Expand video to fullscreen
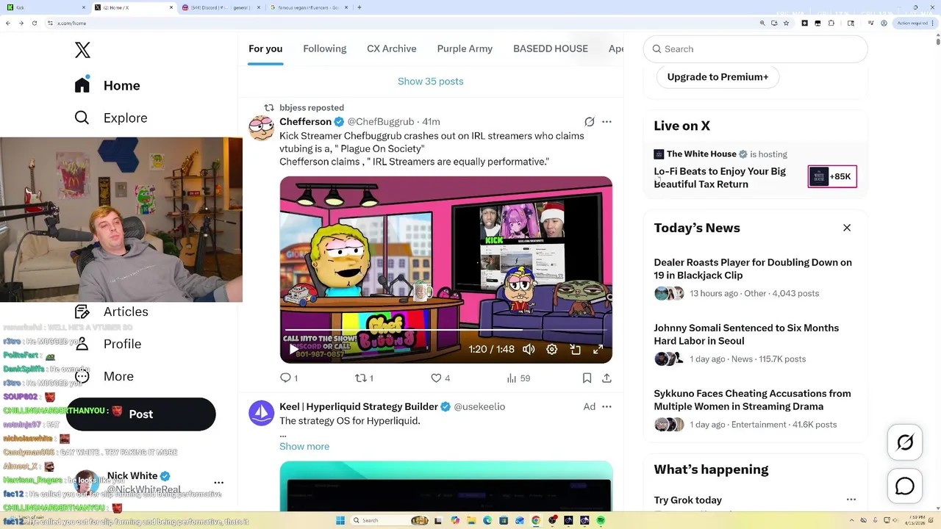The image size is (941, 529). 598,349
